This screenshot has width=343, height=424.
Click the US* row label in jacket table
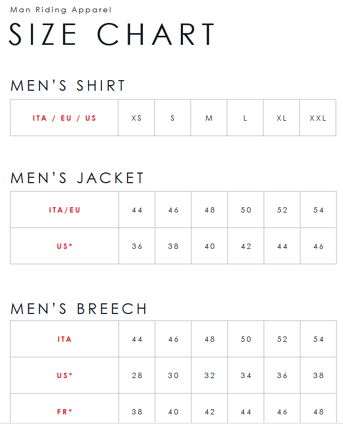pos(65,246)
